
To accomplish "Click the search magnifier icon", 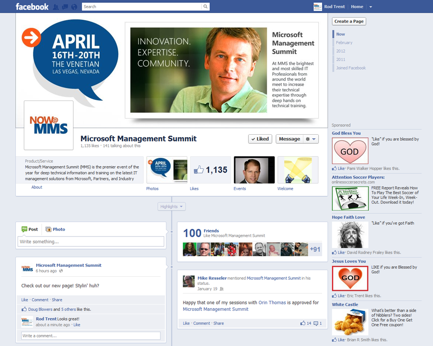I will point(206,7).
